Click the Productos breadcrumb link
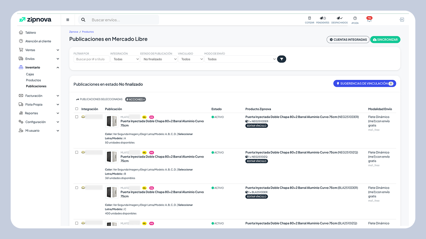This screenshot has width=426, height=239. (88, 32)
